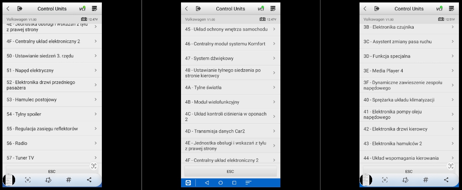The image size is (462, 190).
Task: Expand chevron for 3E - Media Player 4
Action: [x=453, y=70]
